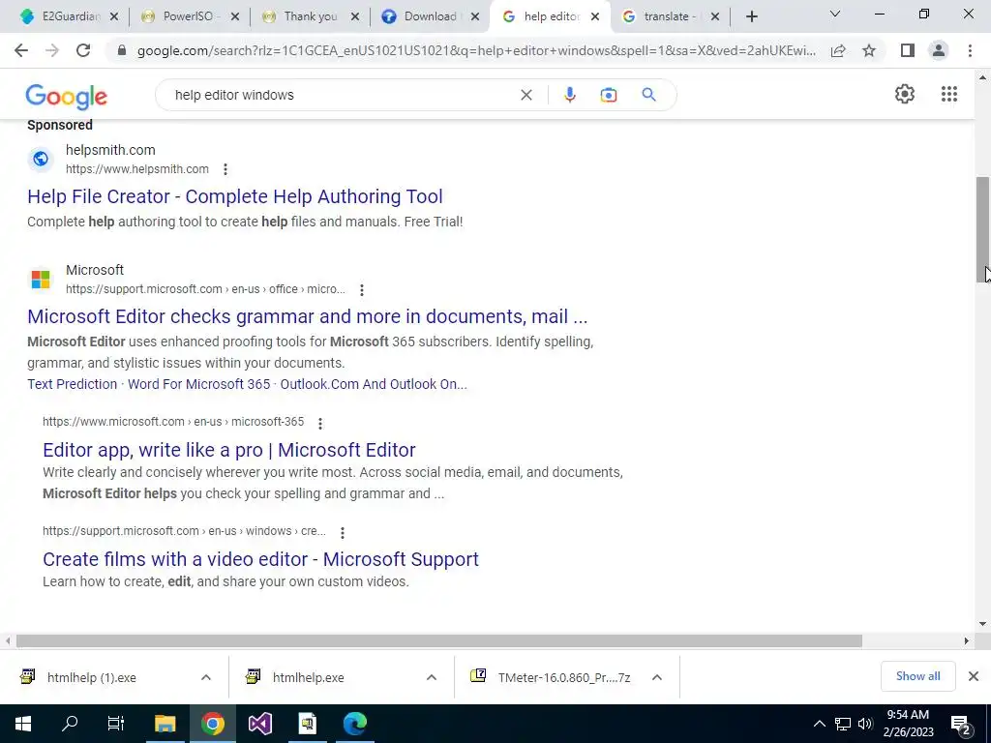Click the forward navigation arrow
Viewport: 991px width, 743px height.
[x=52, y=50]
